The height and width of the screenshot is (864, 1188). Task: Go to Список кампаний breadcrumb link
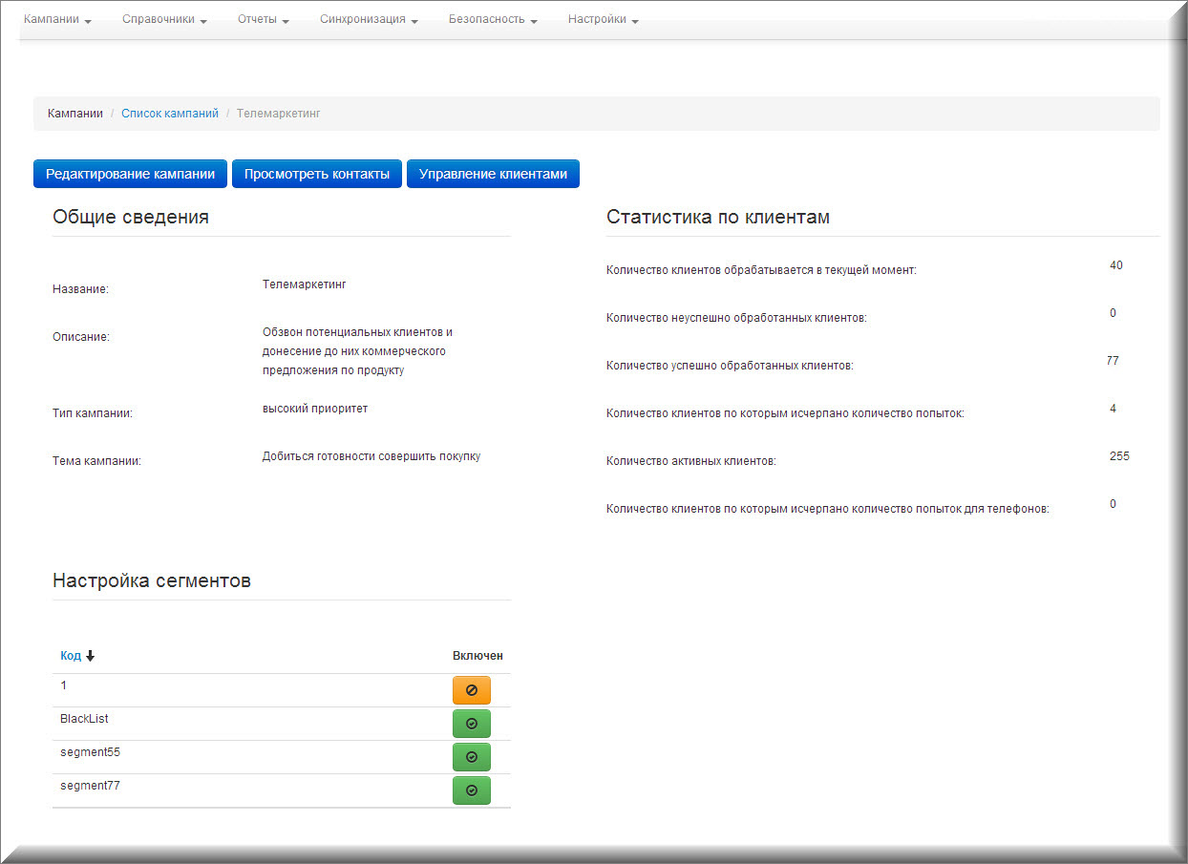[x=170, y=113]
